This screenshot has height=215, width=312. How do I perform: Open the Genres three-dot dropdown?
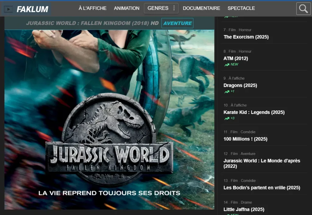point(174,8)
